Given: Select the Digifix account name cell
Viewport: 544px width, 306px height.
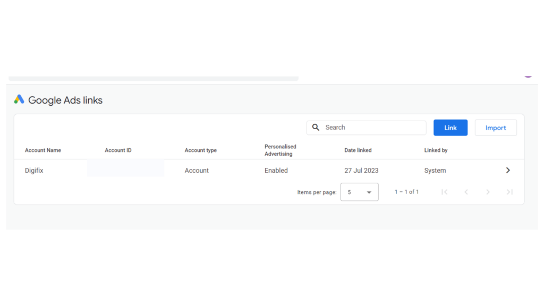Looking at the screenshot, I should pos(34,171).
